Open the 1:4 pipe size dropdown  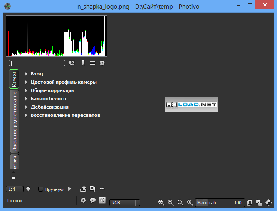click(x=15, y=189)
